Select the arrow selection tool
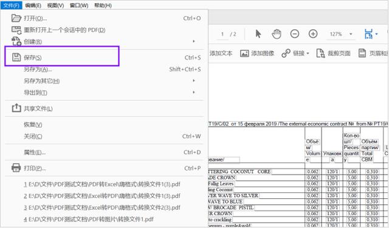Screen dimensions: 389x228 (x=258, y=34)
